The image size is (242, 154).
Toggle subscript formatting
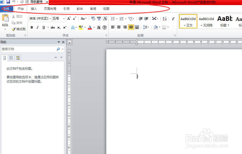(59, 27)
